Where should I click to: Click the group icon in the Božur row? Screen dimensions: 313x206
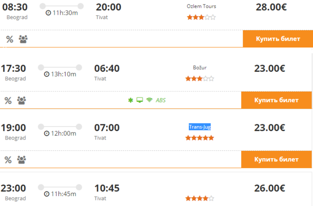tap(21, 100)
